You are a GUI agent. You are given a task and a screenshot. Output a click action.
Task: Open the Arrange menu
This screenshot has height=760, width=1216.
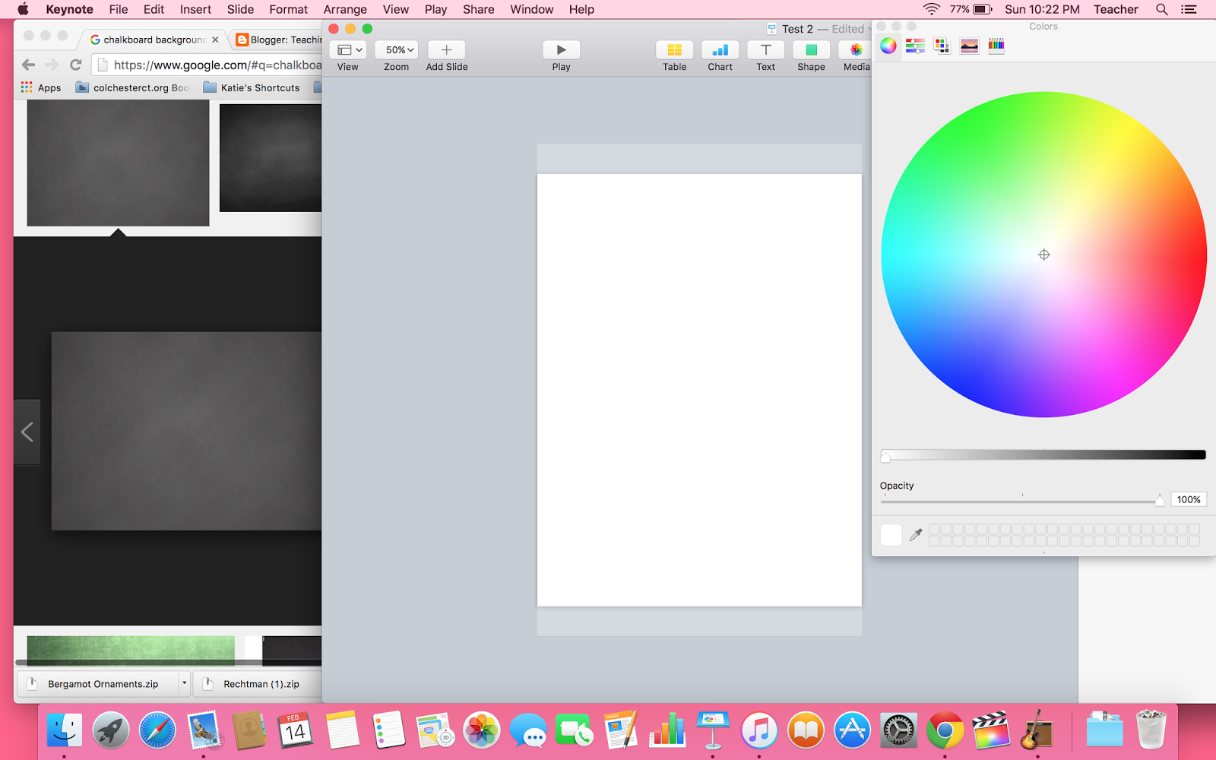click(345, 9)
